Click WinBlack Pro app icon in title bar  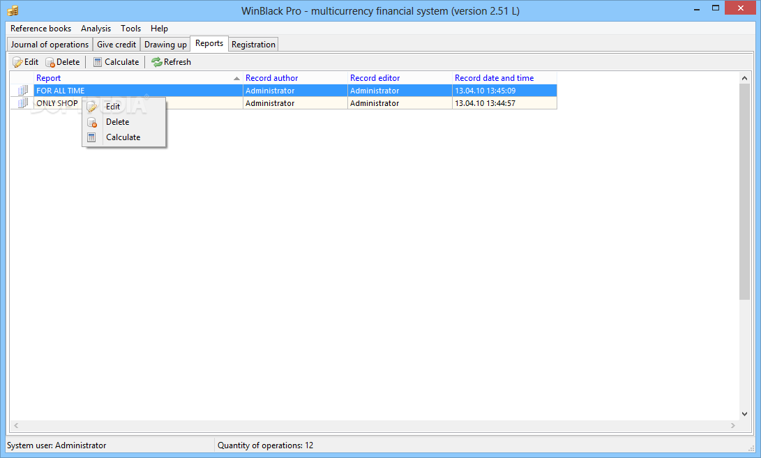pos(13,10)
